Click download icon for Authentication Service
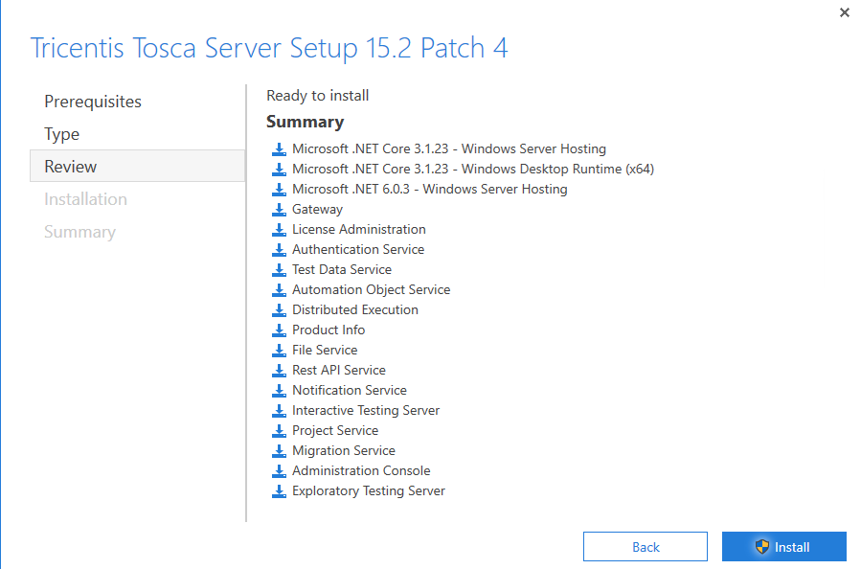 (279, 249)
